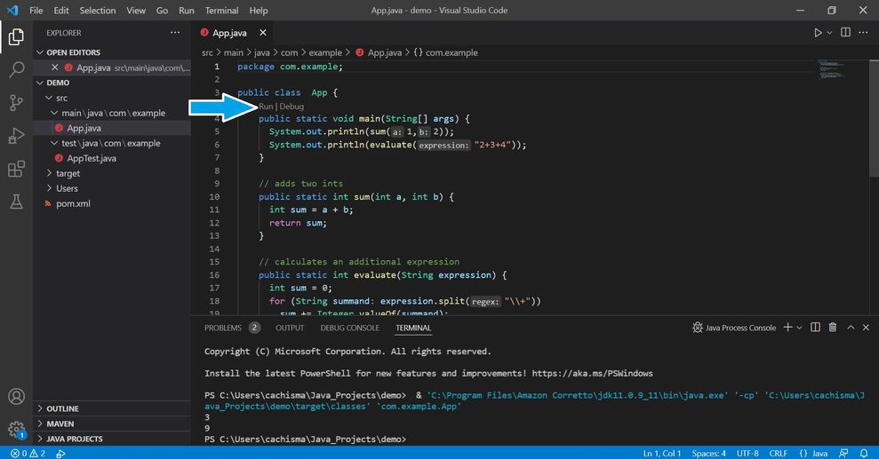Click the Run CodeLens above main
879x459 pixels.
click(267, 107)
